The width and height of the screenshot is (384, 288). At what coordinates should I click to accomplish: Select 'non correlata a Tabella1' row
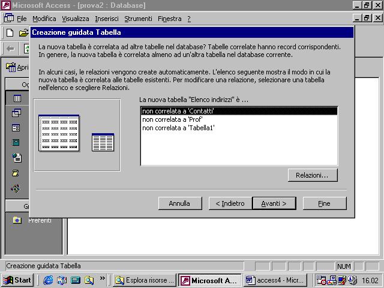(x=239, y=128)
